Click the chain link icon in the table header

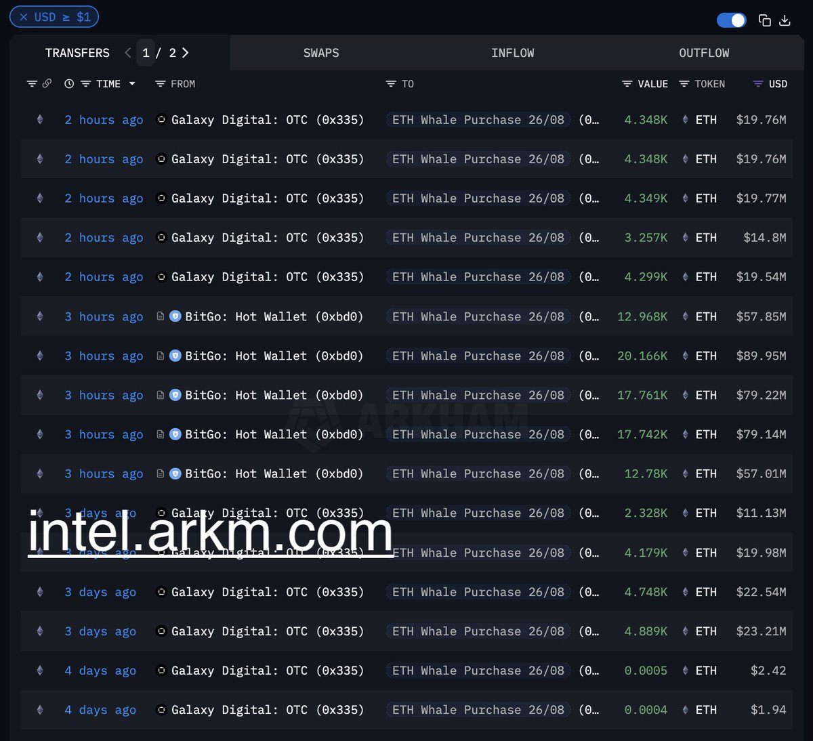click(x=47, y=84)
